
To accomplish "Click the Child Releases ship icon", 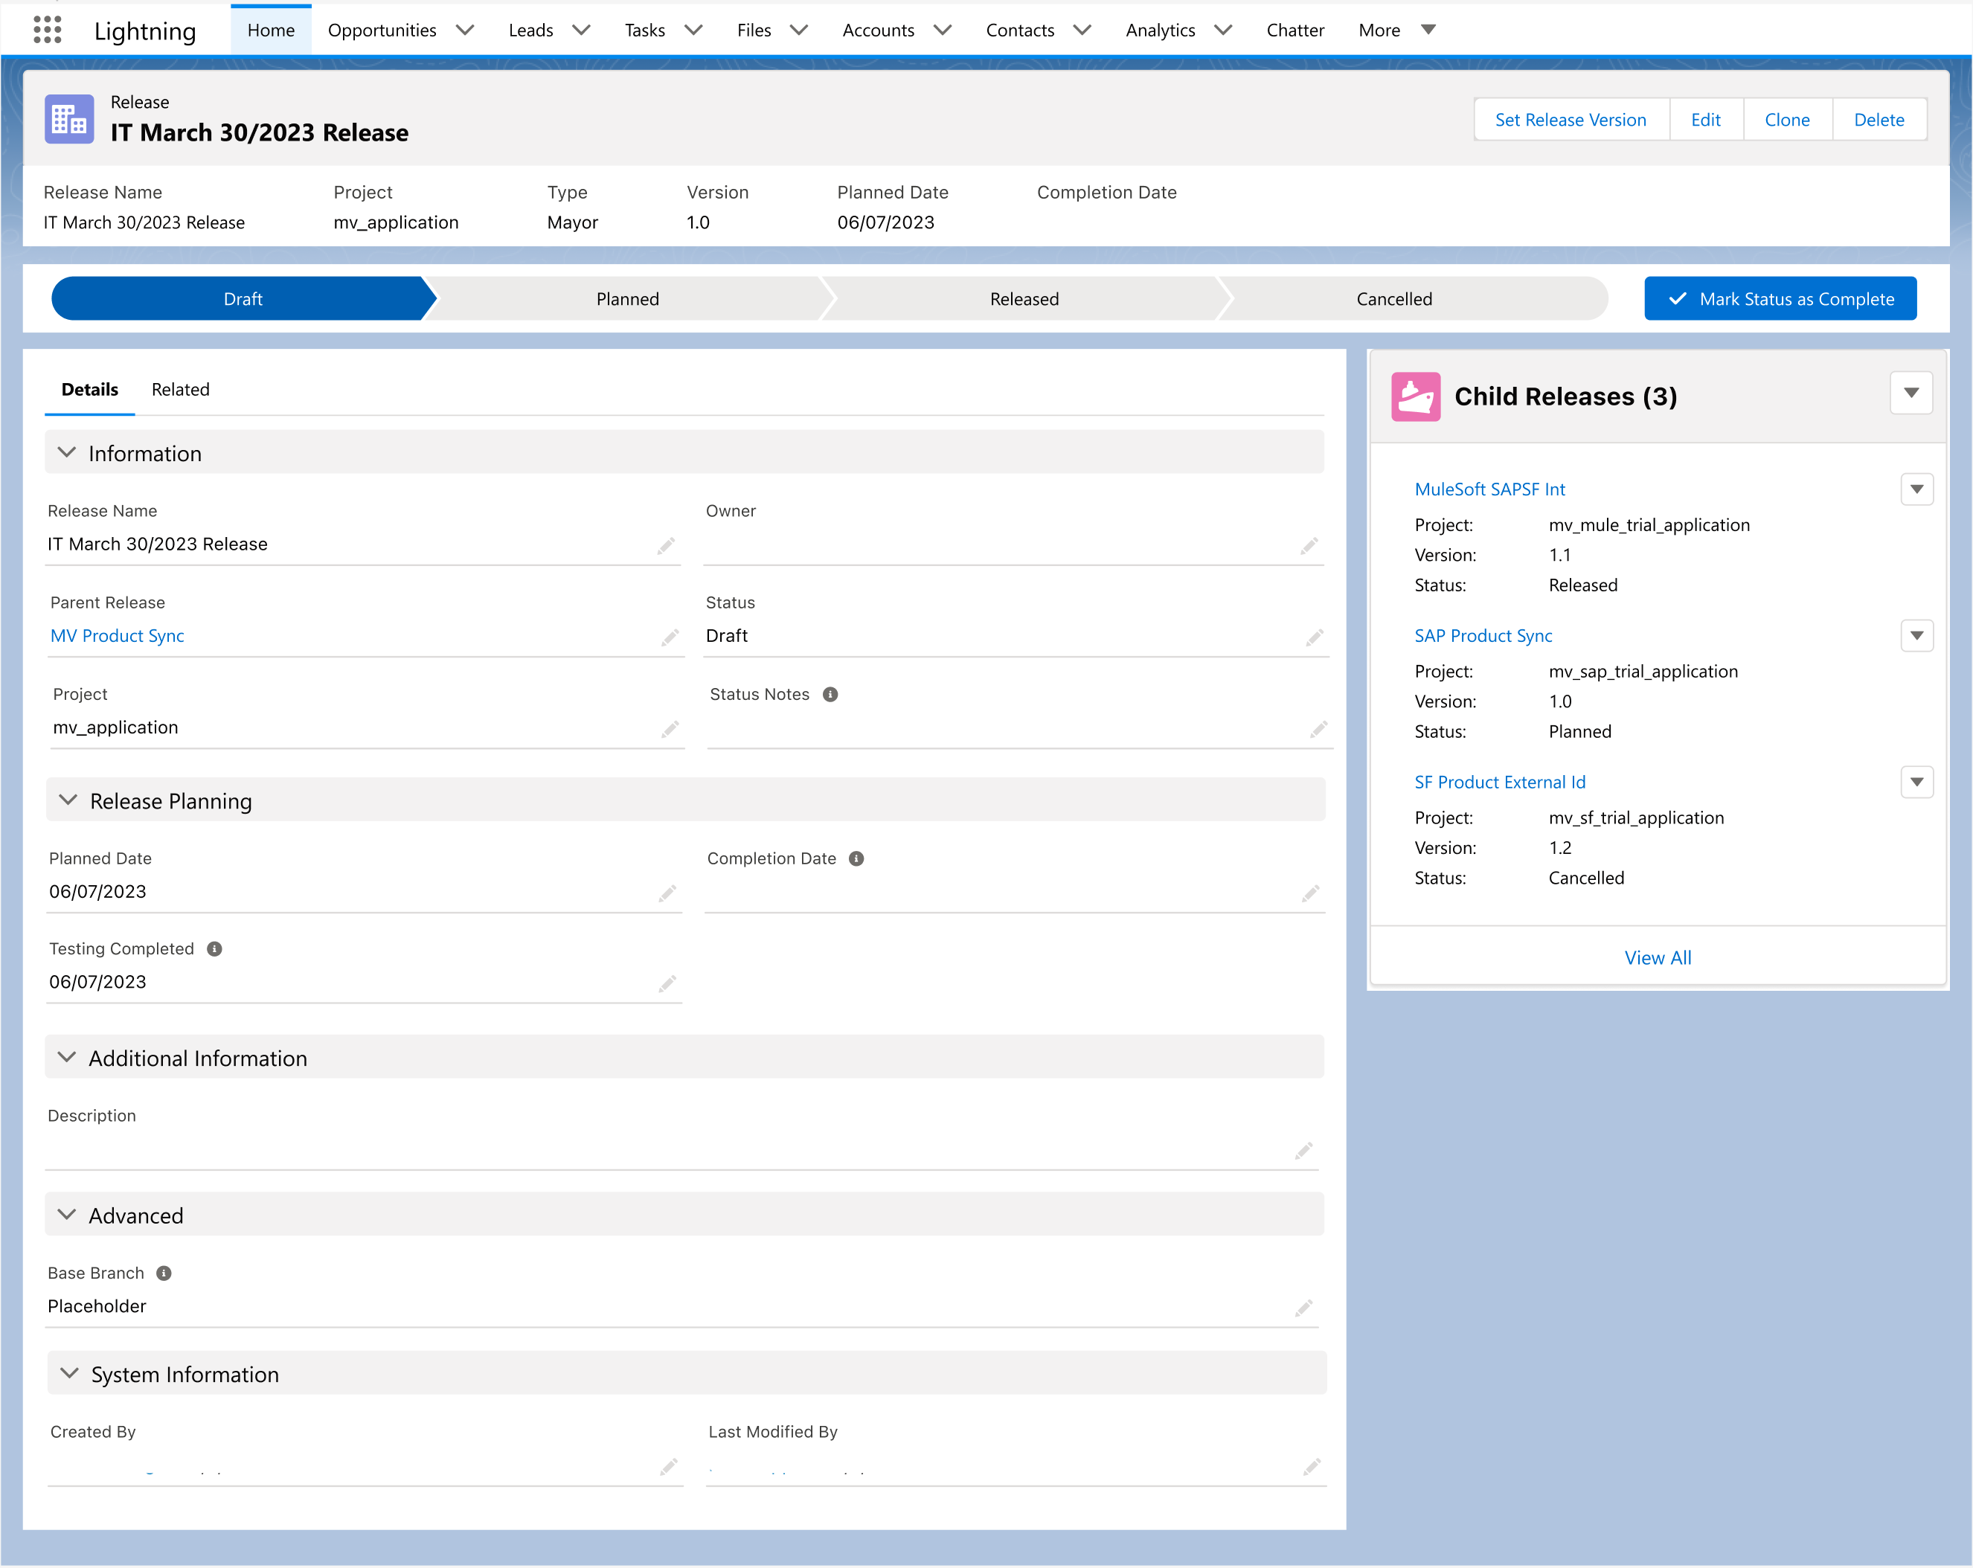I will pyautogui.click(x=1416, y=396).
